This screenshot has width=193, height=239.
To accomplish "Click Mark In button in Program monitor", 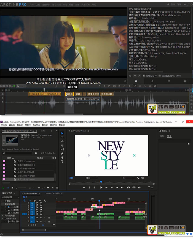I will pos(90,187).
